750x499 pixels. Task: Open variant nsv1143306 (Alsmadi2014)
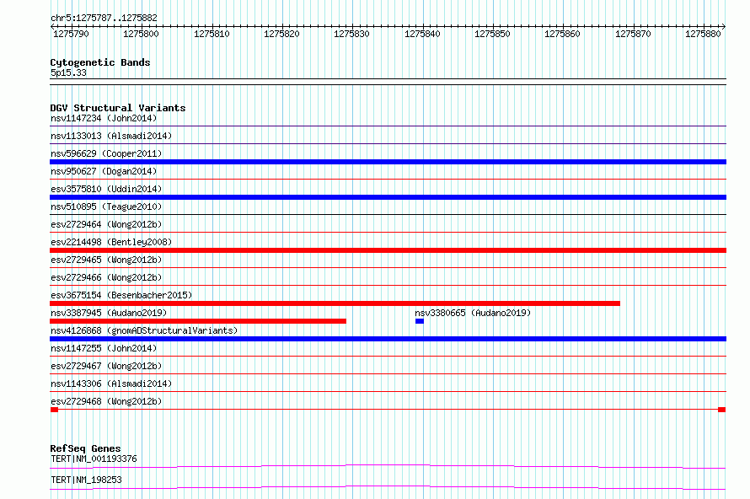tap(111, 384)
